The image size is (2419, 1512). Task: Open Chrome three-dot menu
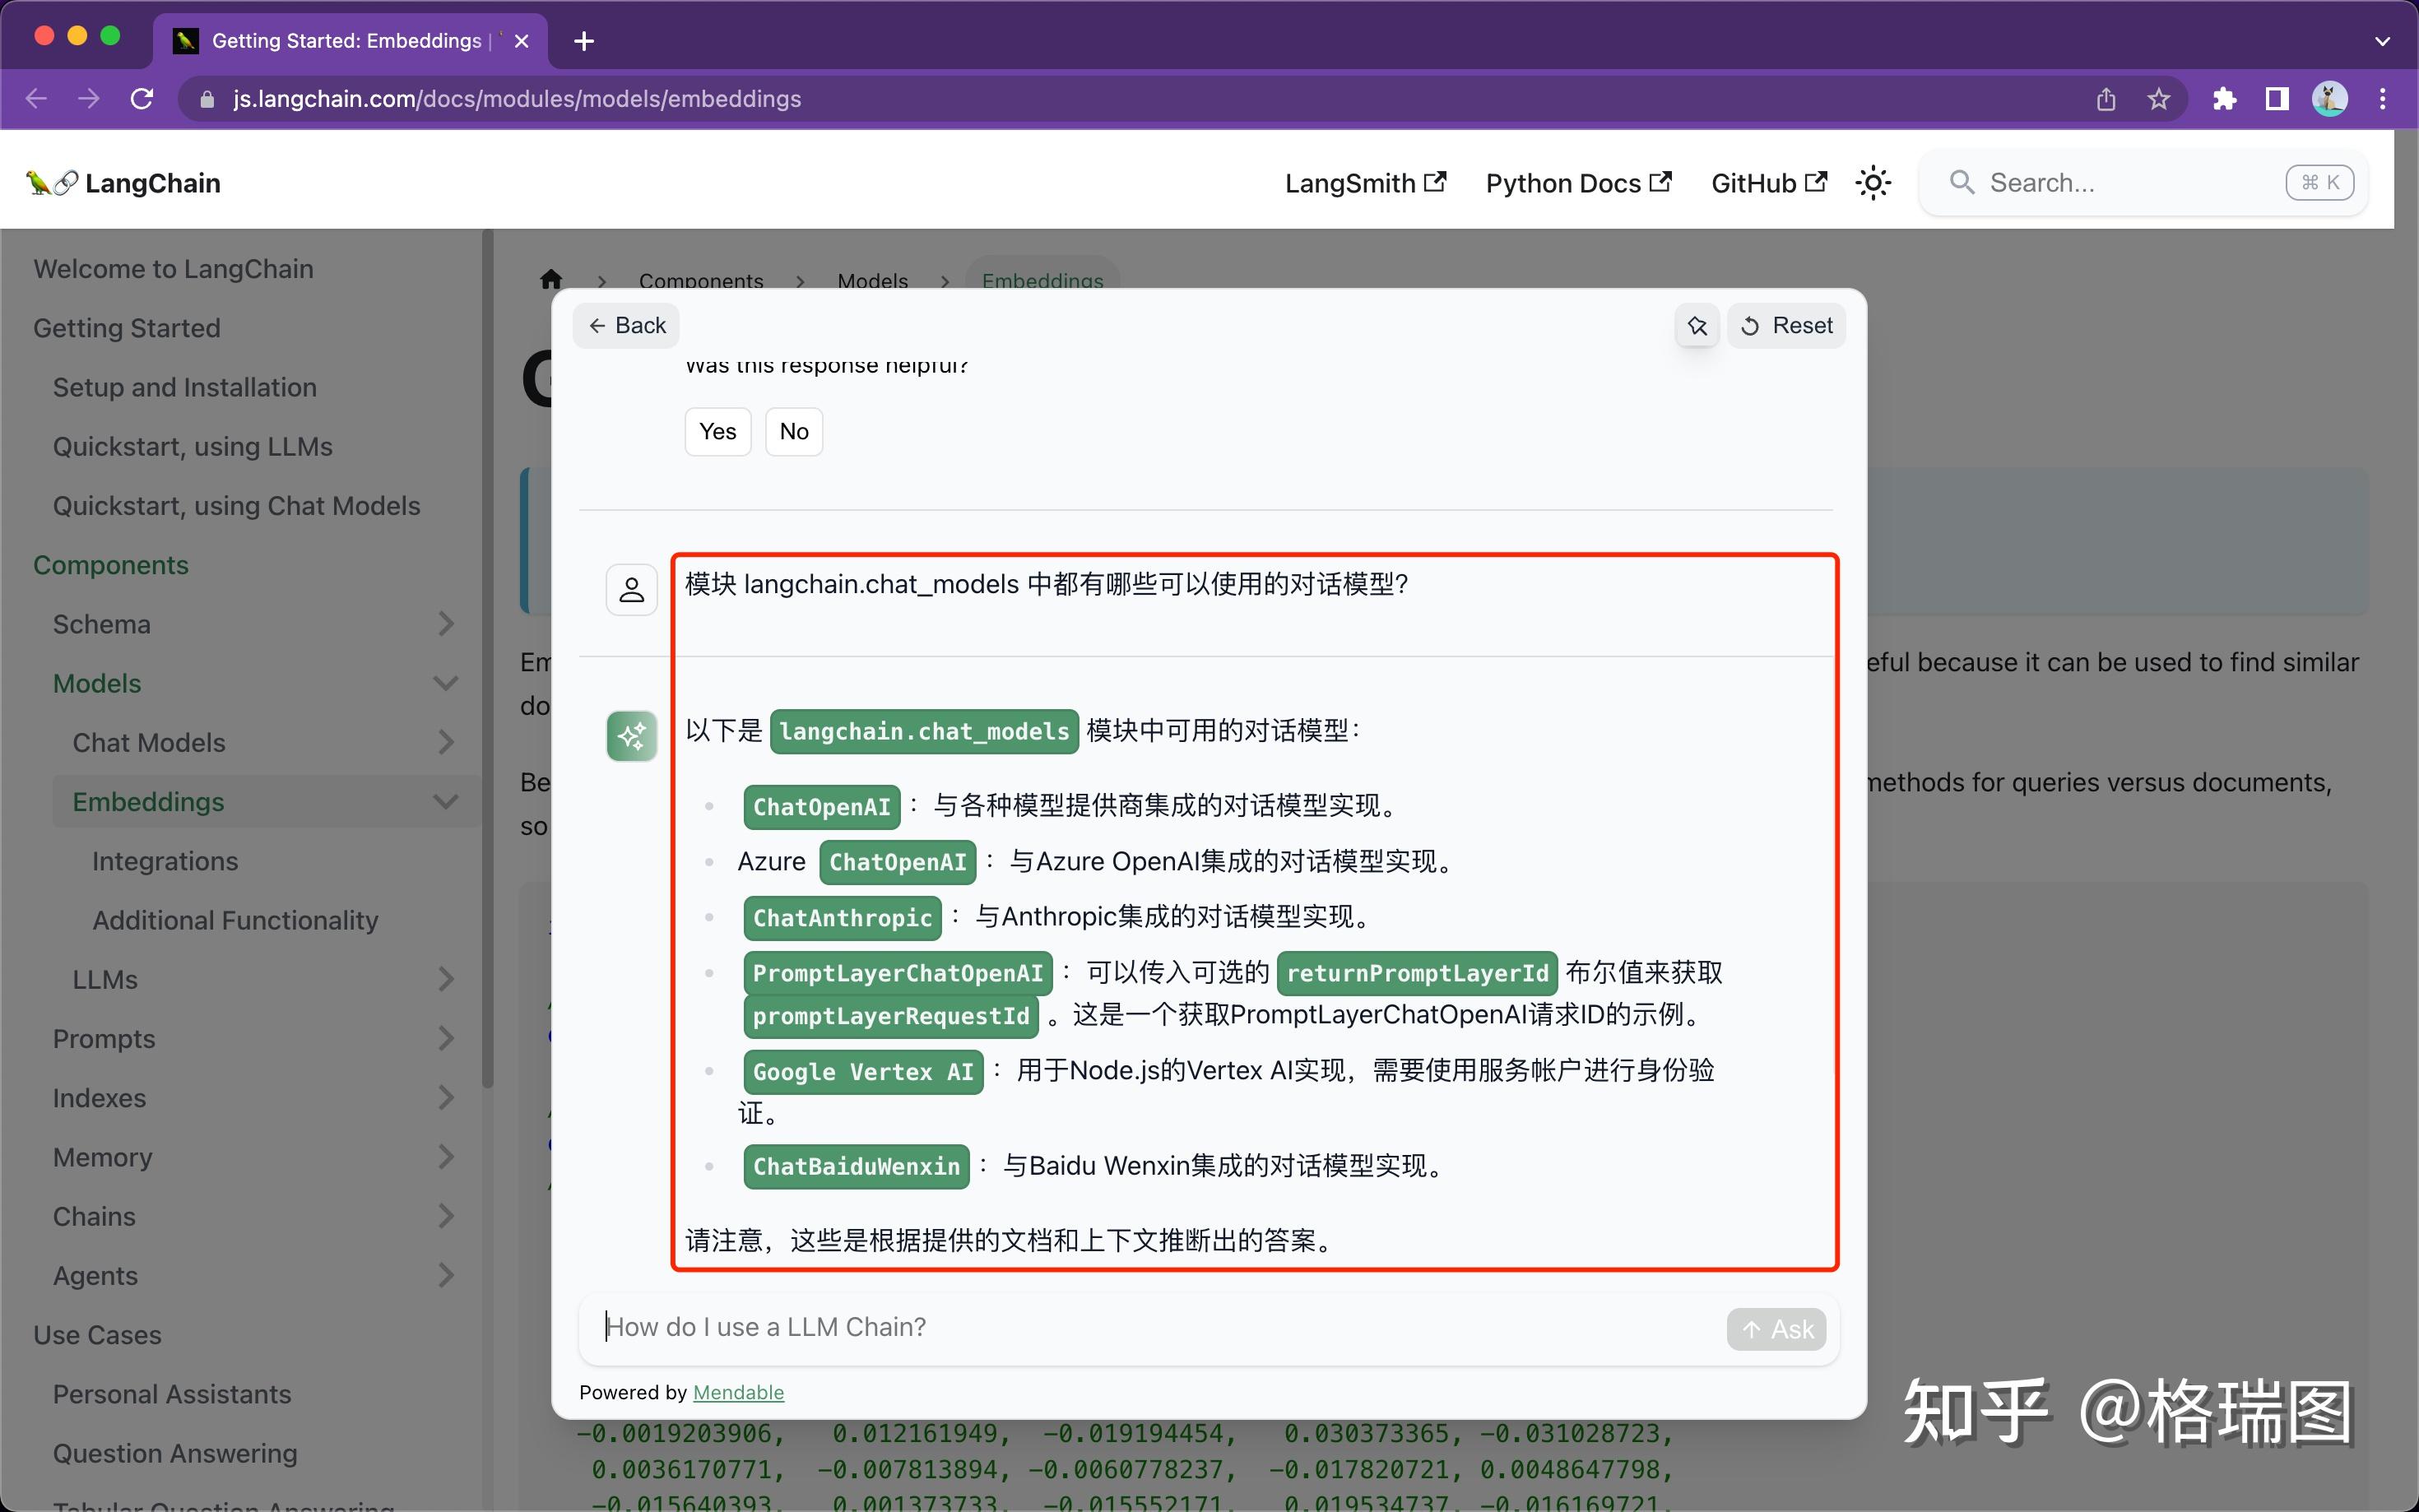click(x=2383, y=99)
